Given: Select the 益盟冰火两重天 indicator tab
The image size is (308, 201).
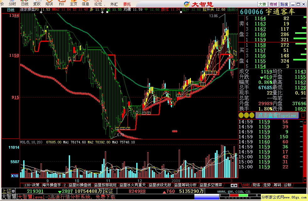Looking at the screenshot, I should coord(132,185).
